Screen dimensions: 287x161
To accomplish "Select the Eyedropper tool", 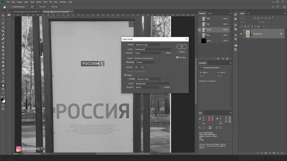I will pyautogui.click(x=3, y=35).
